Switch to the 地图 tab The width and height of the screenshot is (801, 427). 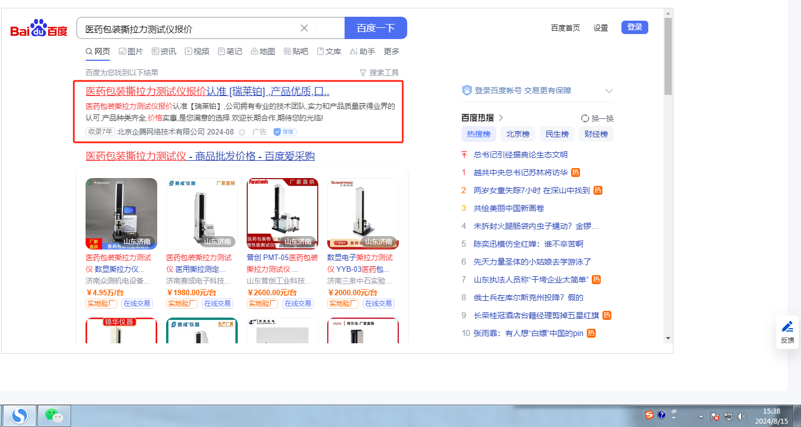[x=263, y=51]
